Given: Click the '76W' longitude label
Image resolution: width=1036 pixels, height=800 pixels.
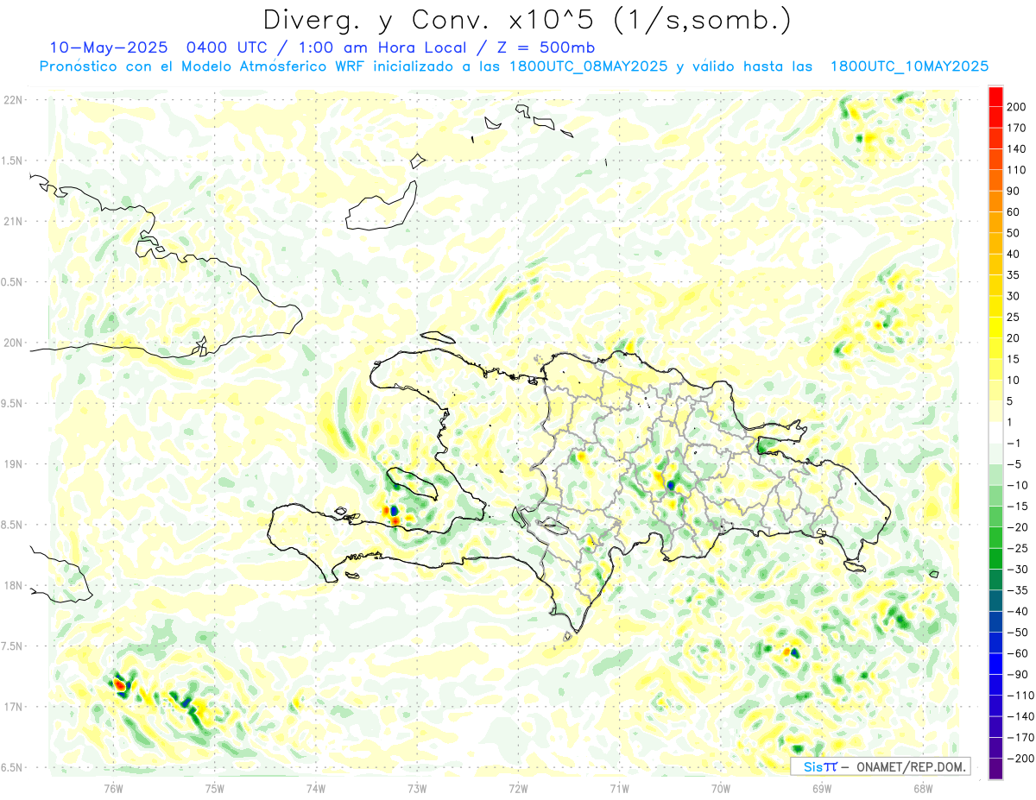Looking at the screenshot, I should point(113,788).
